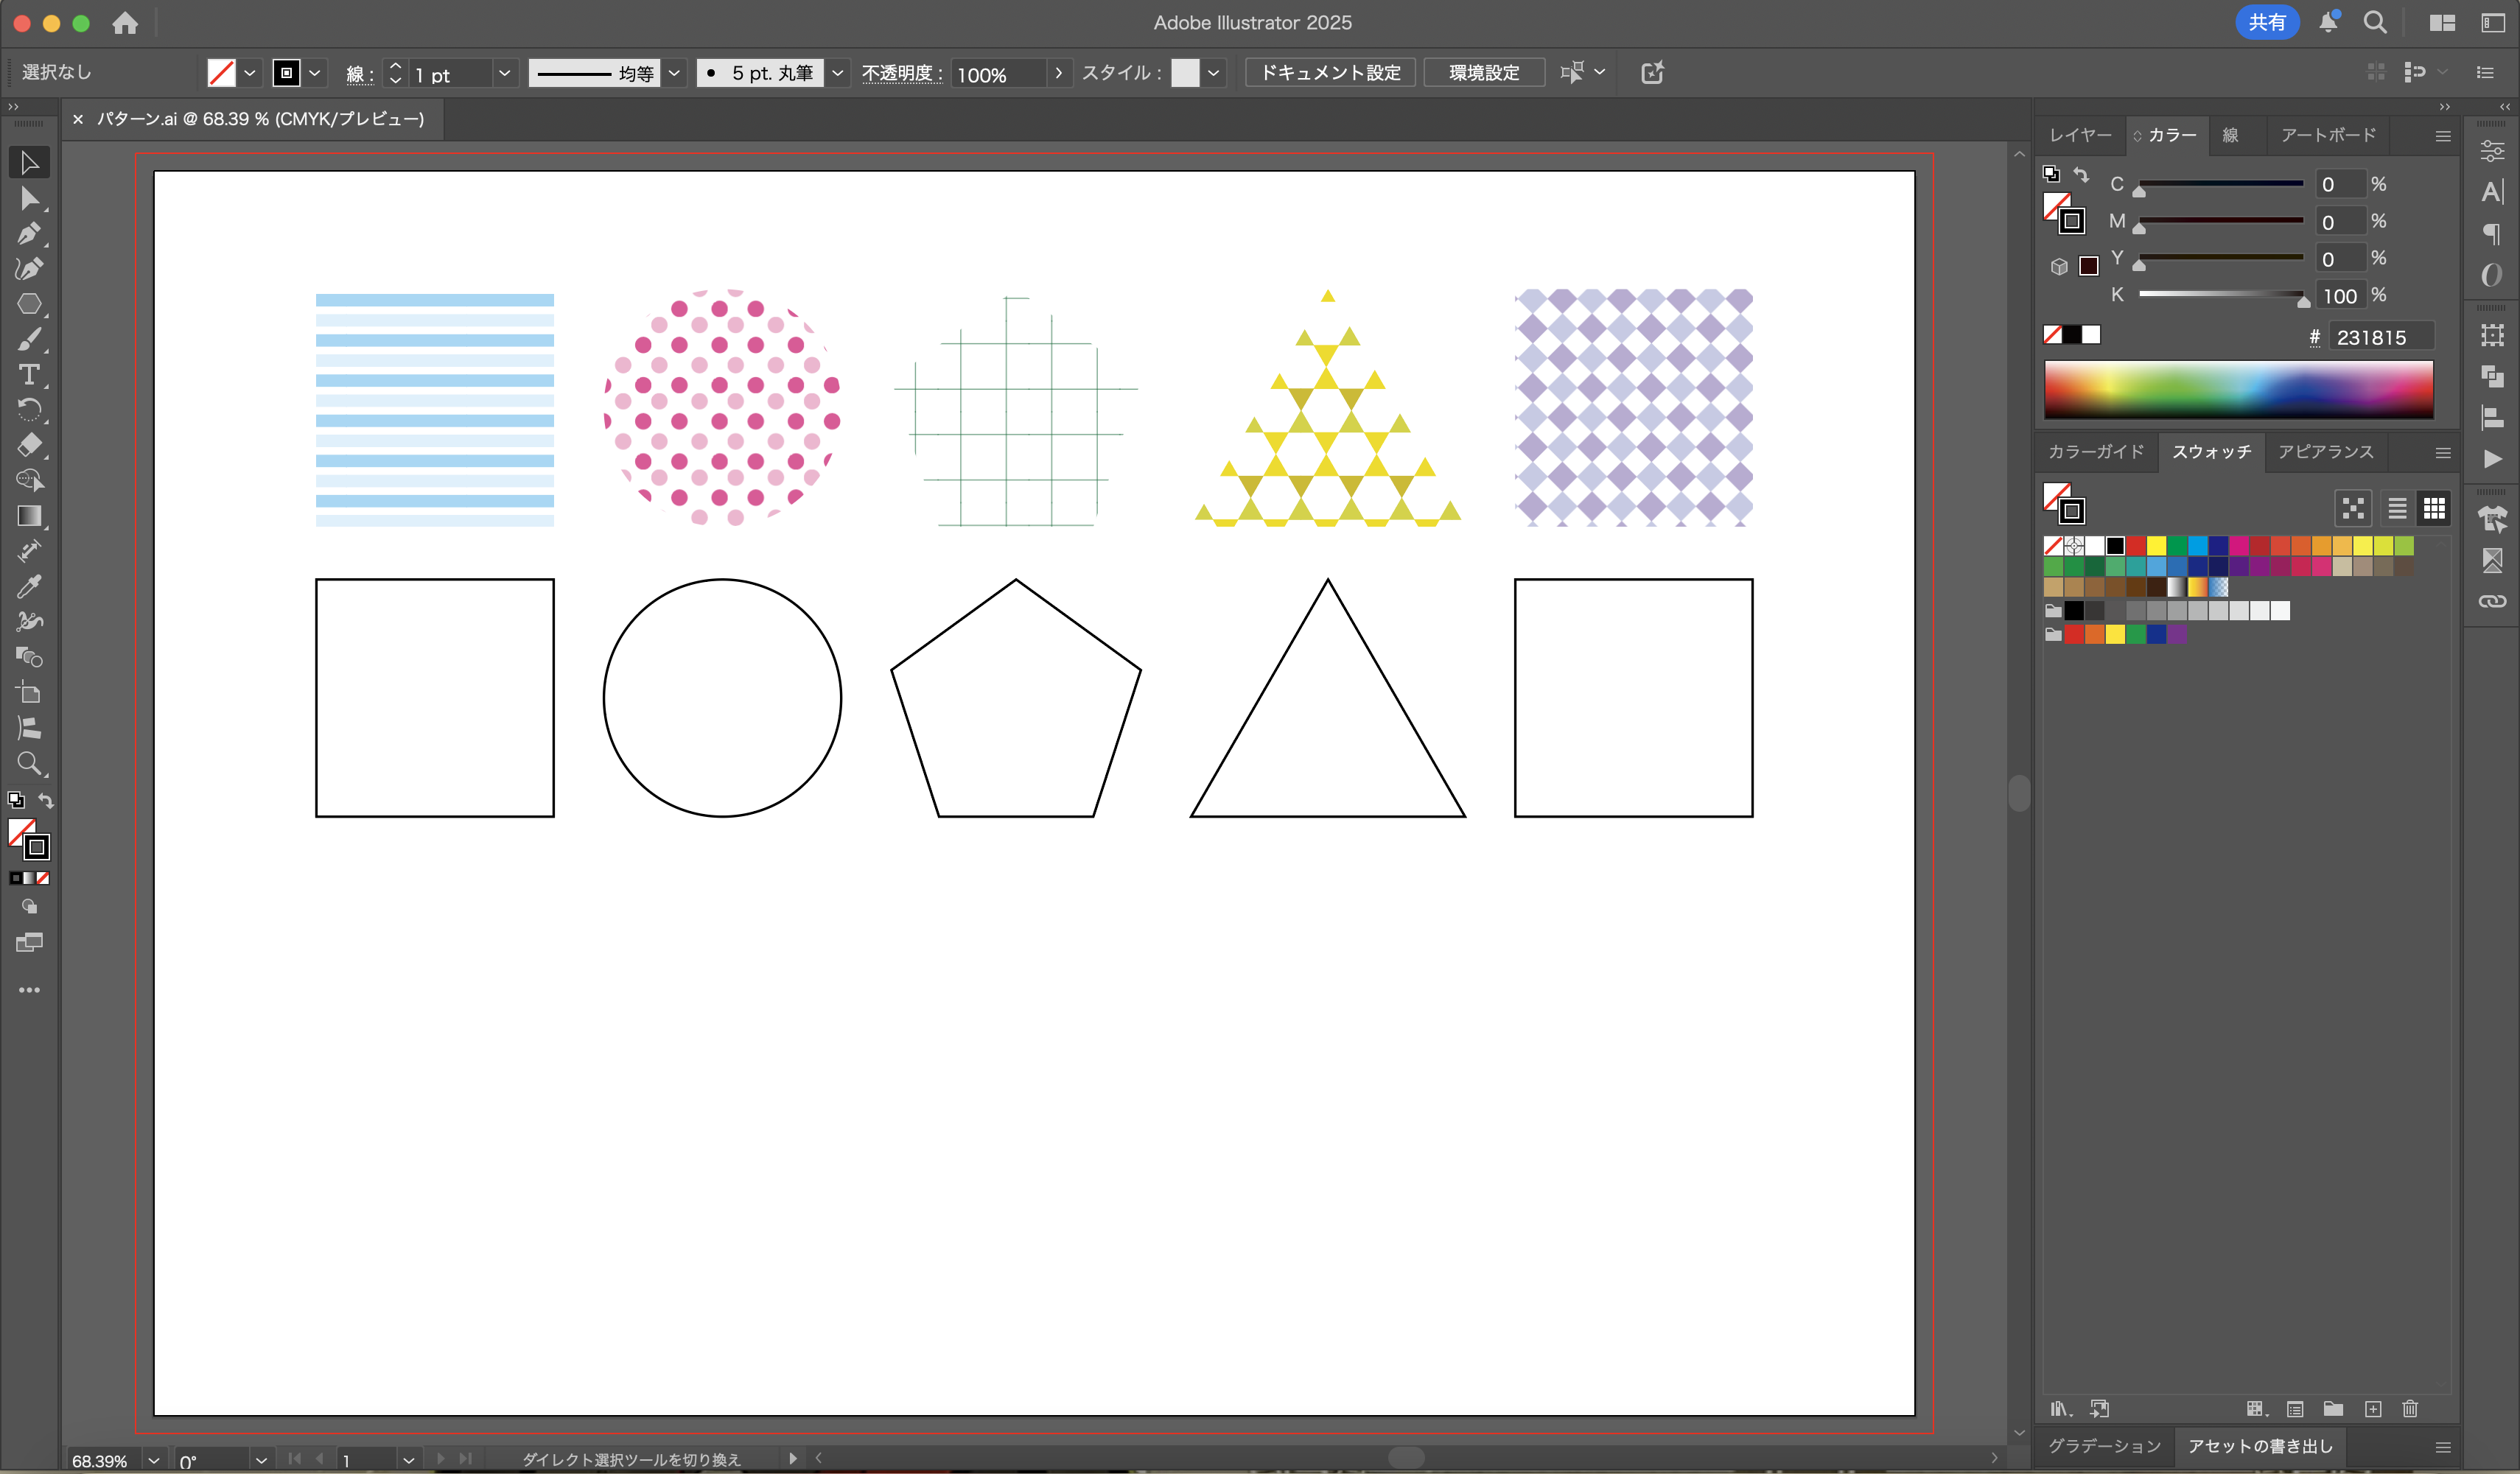Switch to 線 panel tab

tap(2230, 135)
